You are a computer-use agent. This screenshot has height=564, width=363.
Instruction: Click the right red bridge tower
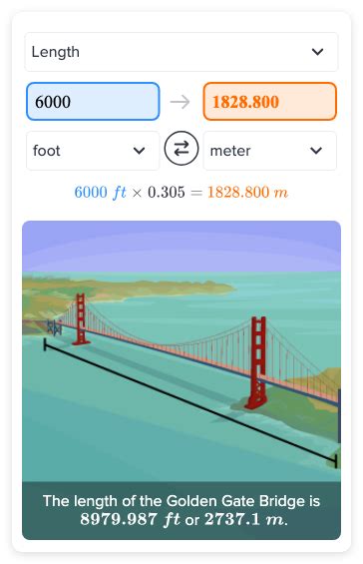(x=257, y=362)
